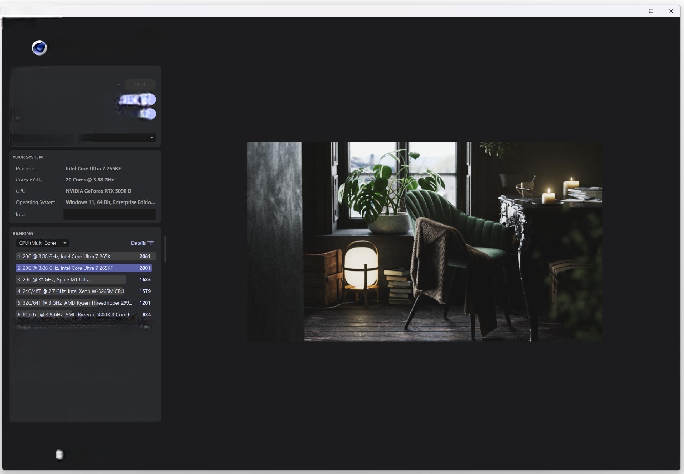This screenshot has width=684, height=474.
Task: Click score value 1625
Action: [x=145, y=280]
